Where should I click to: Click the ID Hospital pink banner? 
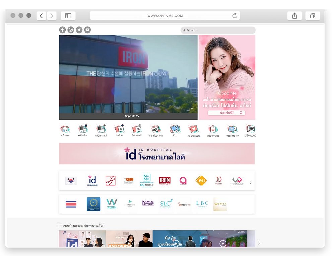[x=157, y=154]
